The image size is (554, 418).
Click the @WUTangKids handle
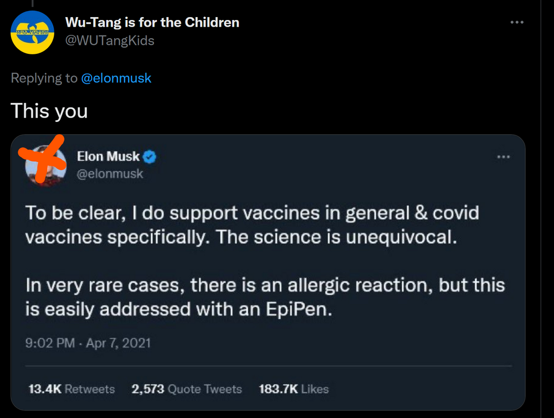pyautogui.click(x=110, y=40)
